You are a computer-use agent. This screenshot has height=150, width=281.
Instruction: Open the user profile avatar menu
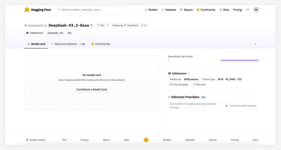pos(256,10)
